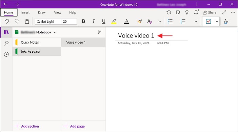Click the Back arrow in title bar

point(6,4)
